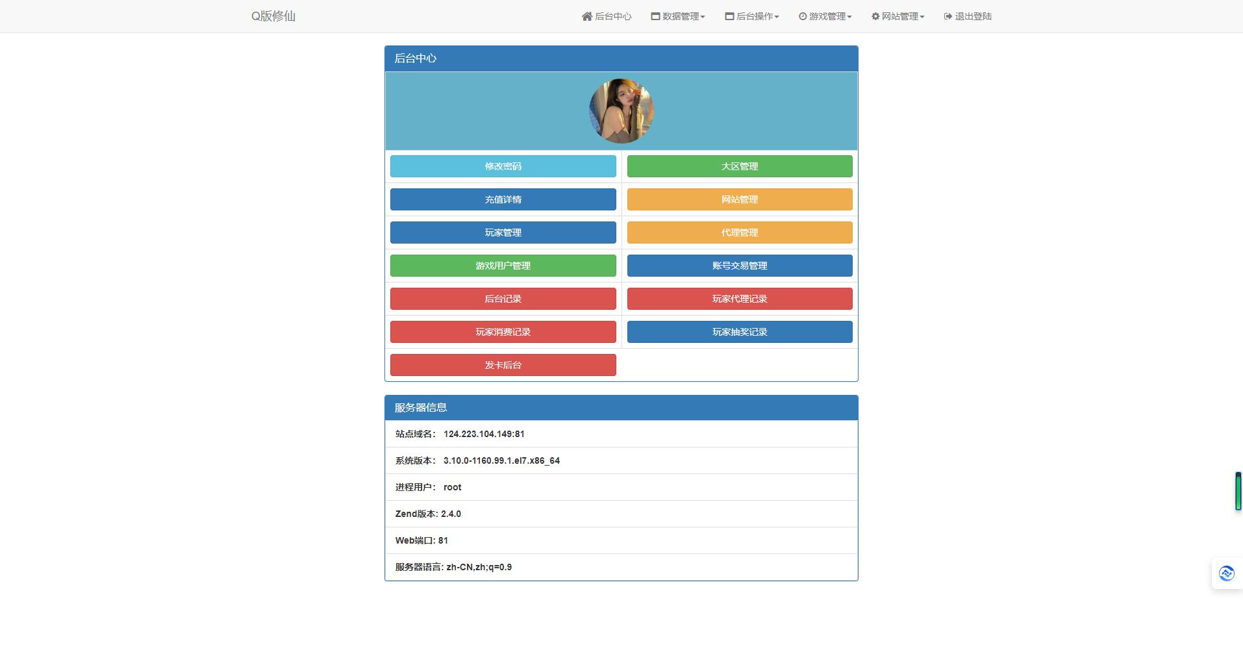Click the green side handle bar

[x=1238, y=491]
